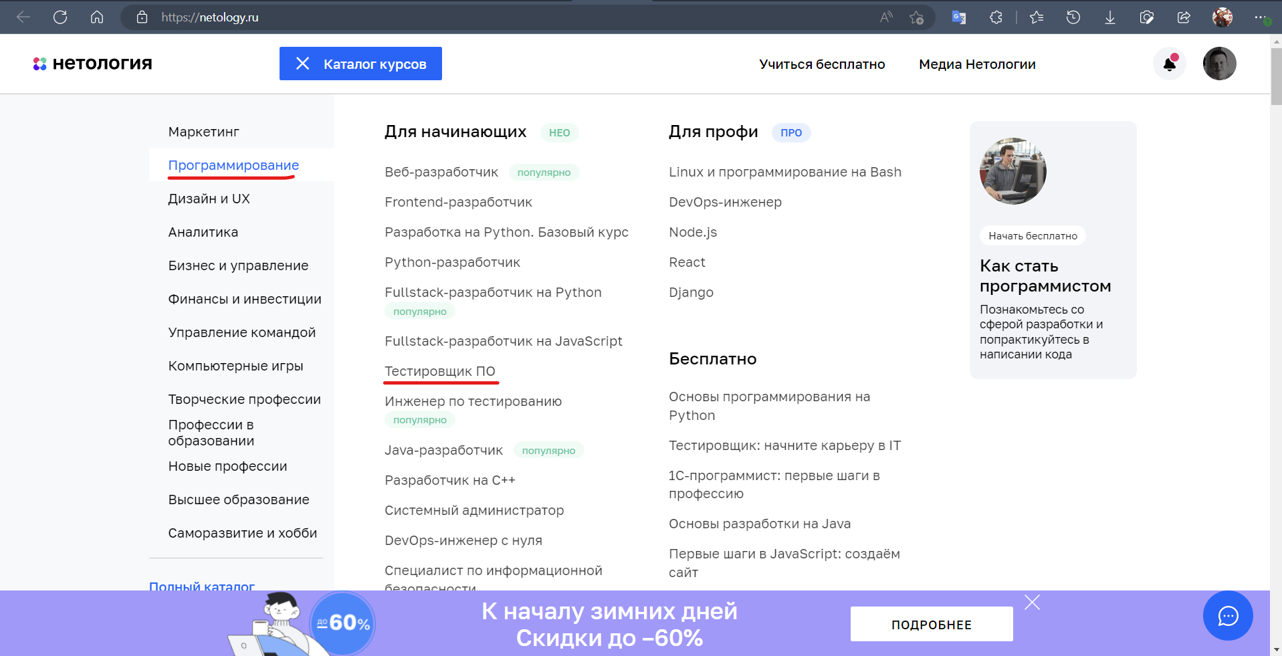1282x656 pixels.
Task: Open the Веб-разработчик course
Action: click(x=441, y=172)
